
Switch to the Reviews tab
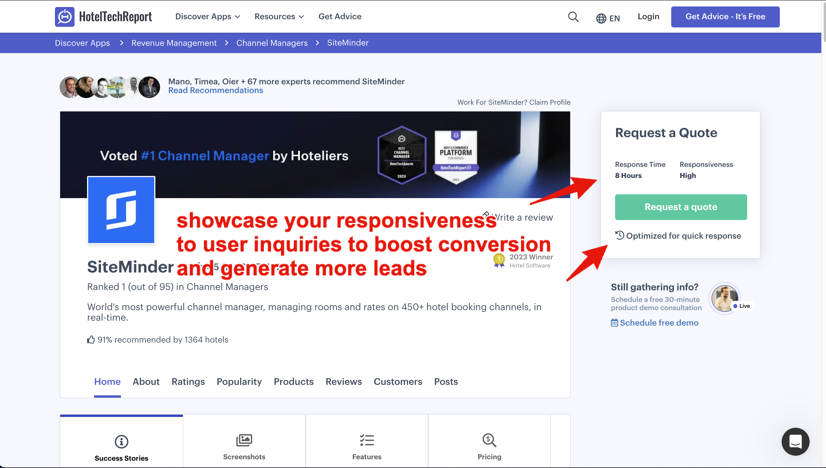[x=344, y=381]
